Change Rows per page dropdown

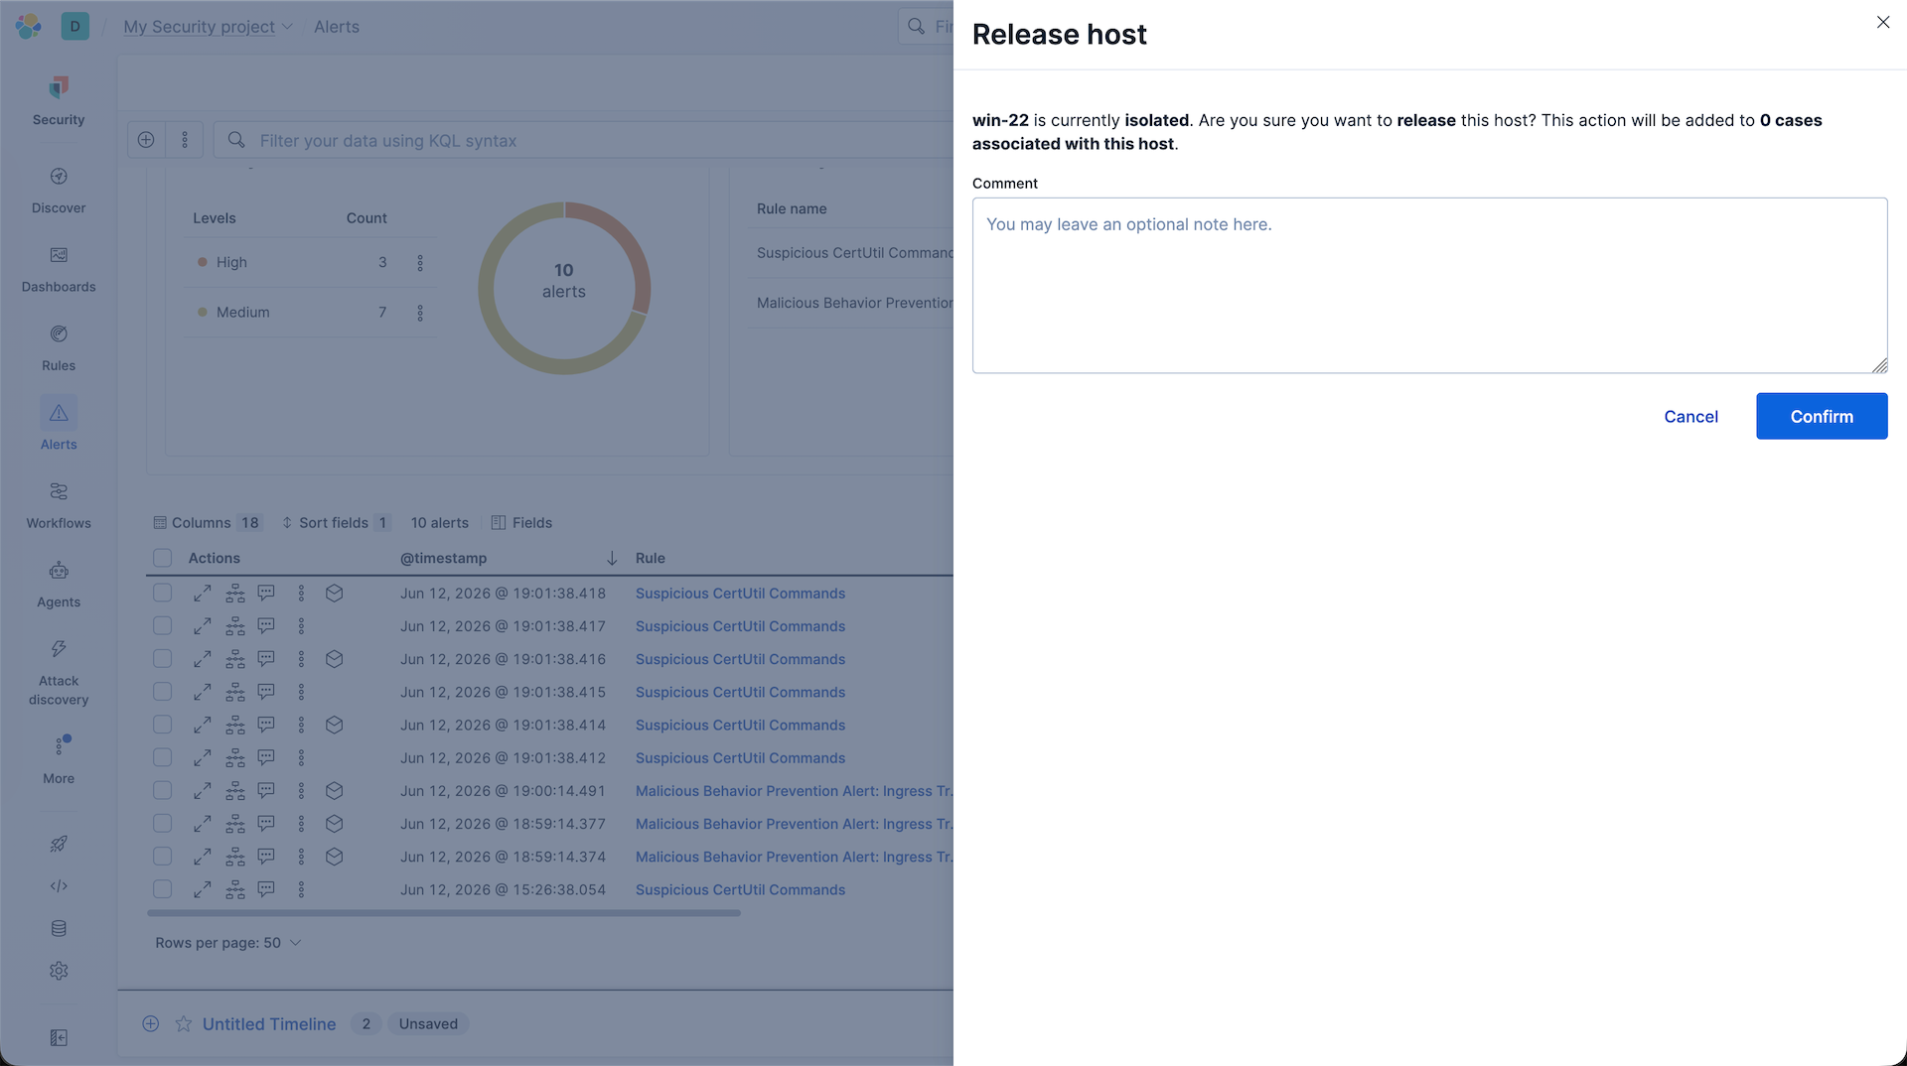click(x=228, y=943)
